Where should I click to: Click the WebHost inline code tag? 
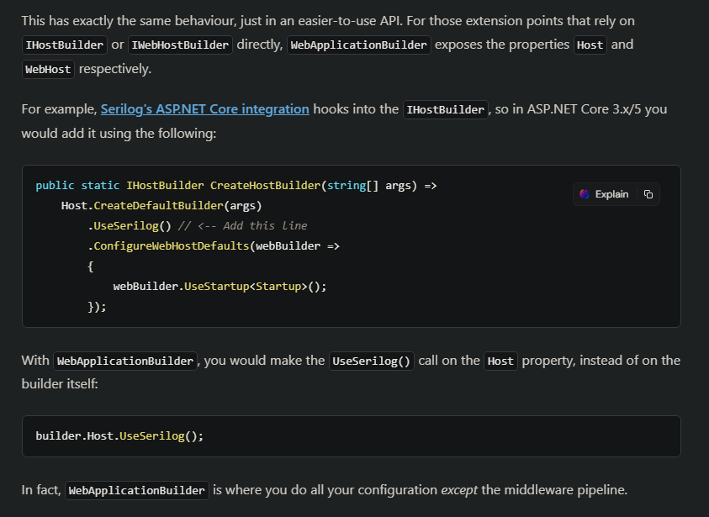click(x=48, y=69)
